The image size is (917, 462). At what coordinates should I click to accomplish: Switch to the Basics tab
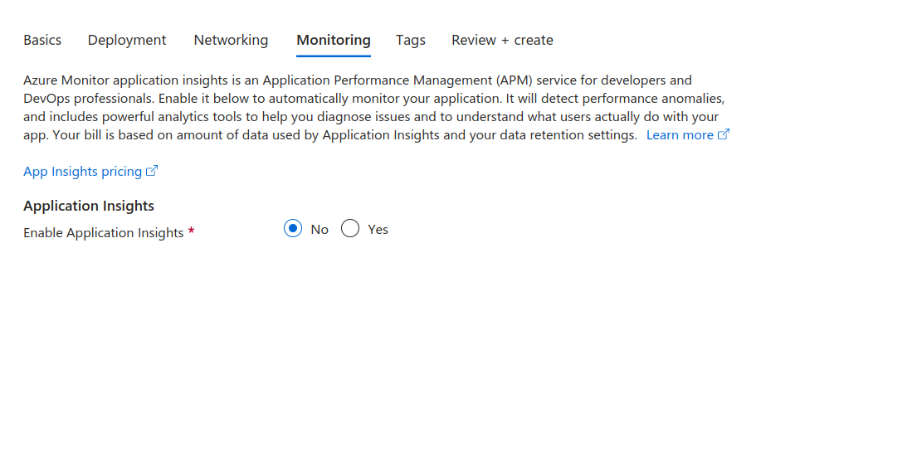point(42,40)
